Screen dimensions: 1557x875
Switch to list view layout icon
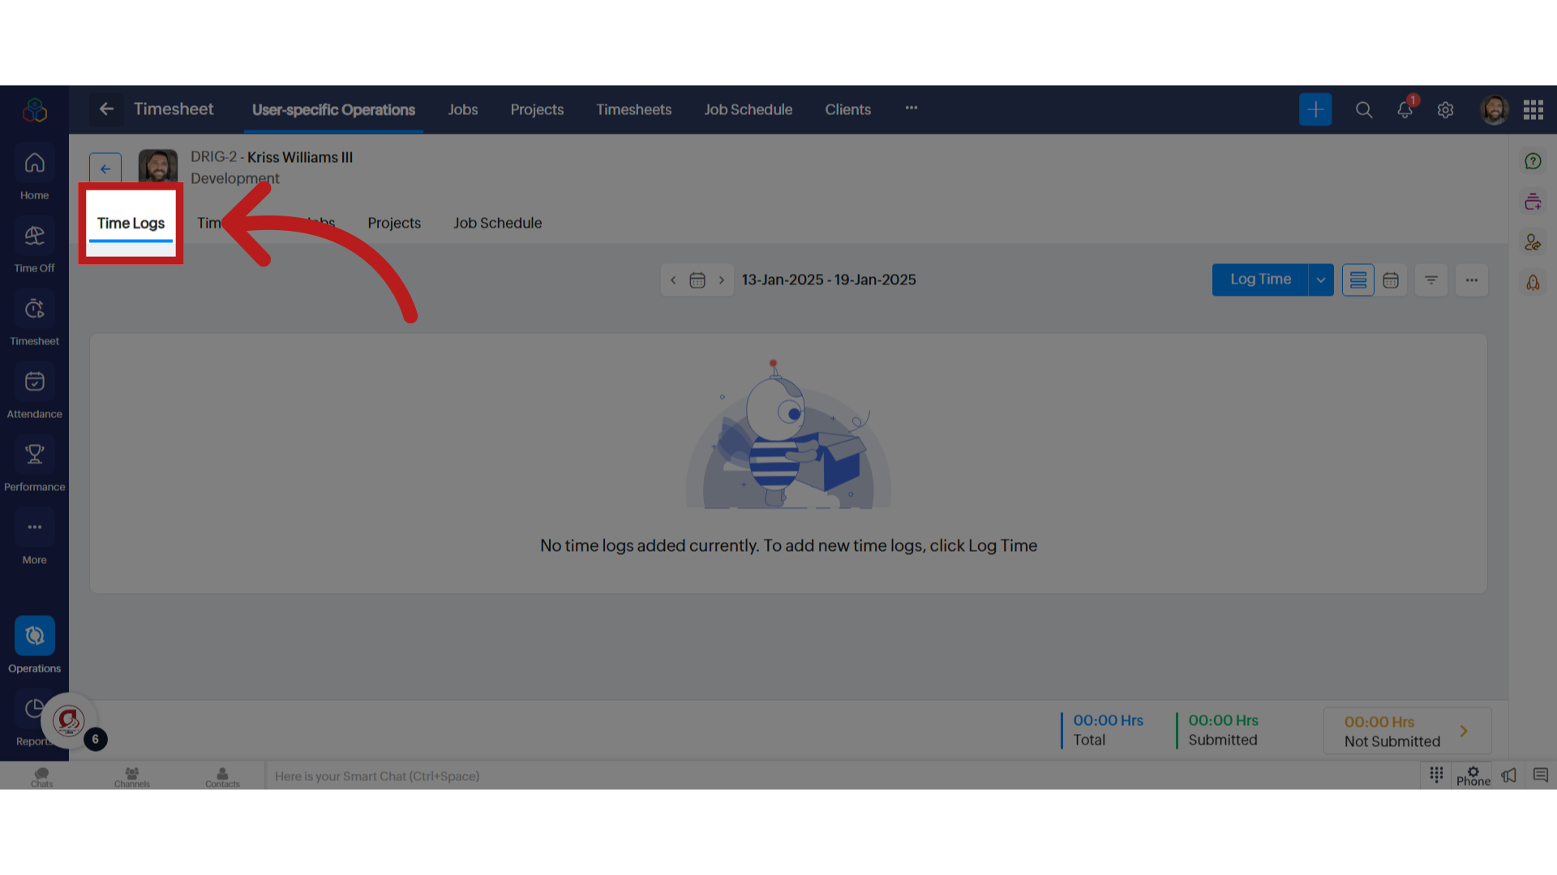[x=1358, y=279]
